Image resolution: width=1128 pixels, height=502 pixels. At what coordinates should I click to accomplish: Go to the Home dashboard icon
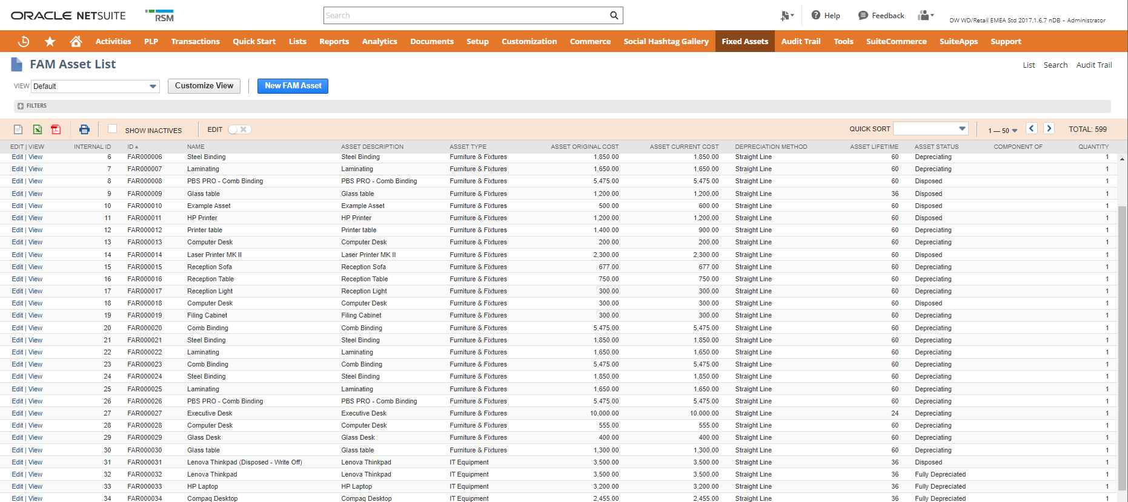coord(76,41)
